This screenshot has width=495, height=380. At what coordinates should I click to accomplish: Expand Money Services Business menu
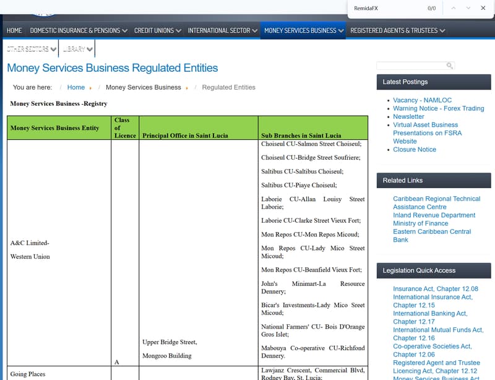click(304, 30)
